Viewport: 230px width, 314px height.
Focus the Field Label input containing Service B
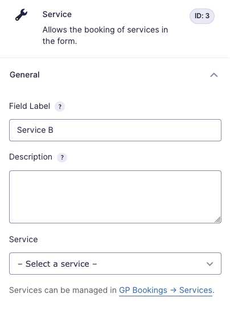(x=115, y=130)
